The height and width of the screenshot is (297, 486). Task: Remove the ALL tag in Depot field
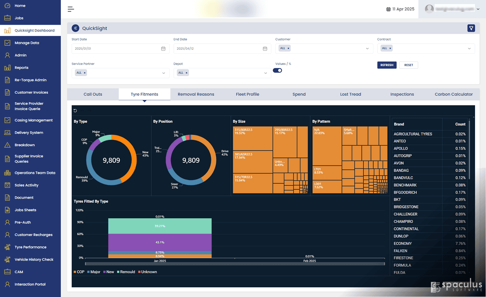point(187,73)
